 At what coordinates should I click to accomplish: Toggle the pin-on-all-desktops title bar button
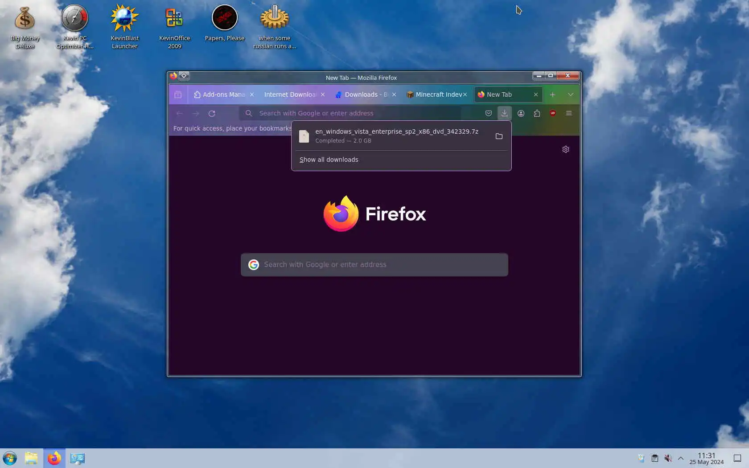(x=184, y=76)
